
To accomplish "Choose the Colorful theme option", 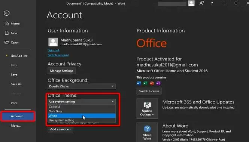I will (x=82, y=106).
